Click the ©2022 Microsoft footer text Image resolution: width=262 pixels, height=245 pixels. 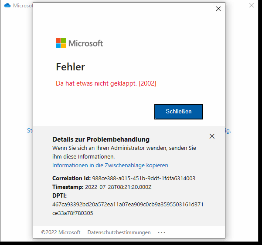(61, 232)
